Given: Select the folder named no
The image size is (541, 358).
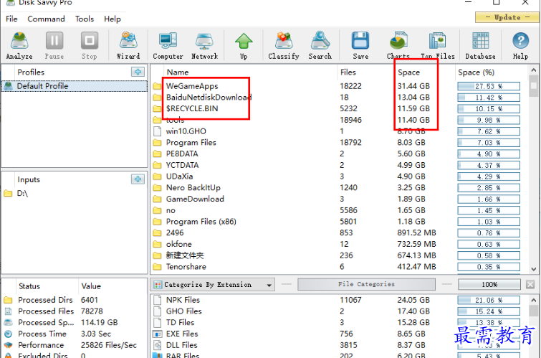Looking at the screenshot, I should [x=339, y=210].
